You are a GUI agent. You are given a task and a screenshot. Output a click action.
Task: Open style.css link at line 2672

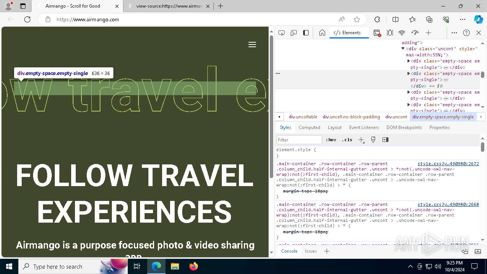[x=448, y=164]
